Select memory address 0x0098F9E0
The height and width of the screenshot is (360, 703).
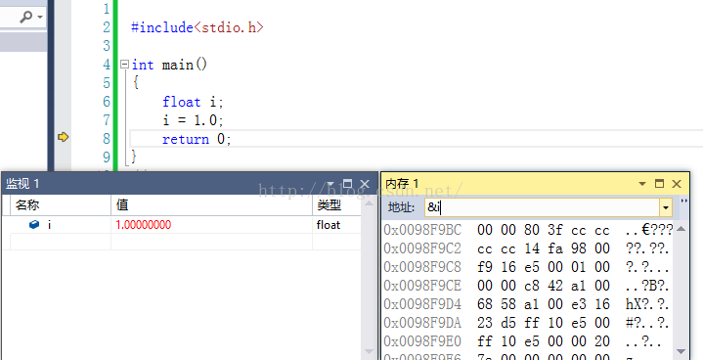click(422, 341)
